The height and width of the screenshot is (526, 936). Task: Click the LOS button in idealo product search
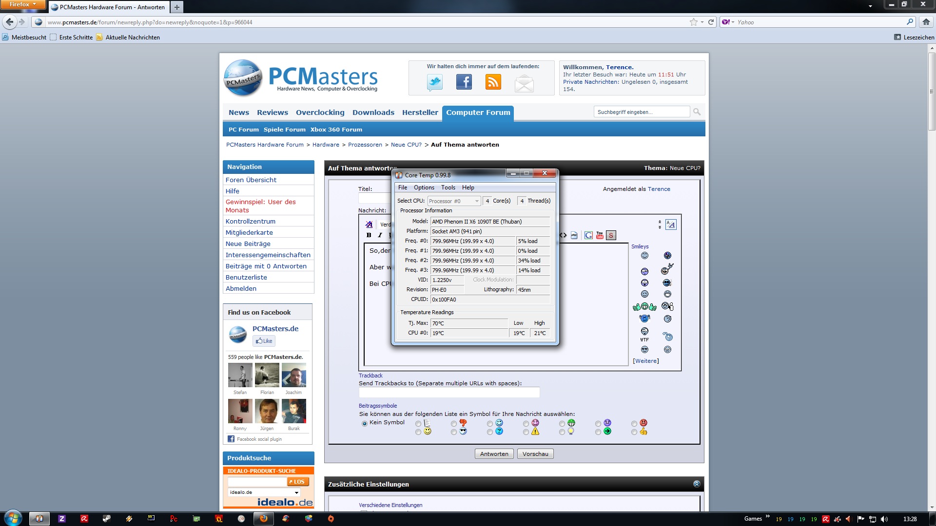pos(298,482)
